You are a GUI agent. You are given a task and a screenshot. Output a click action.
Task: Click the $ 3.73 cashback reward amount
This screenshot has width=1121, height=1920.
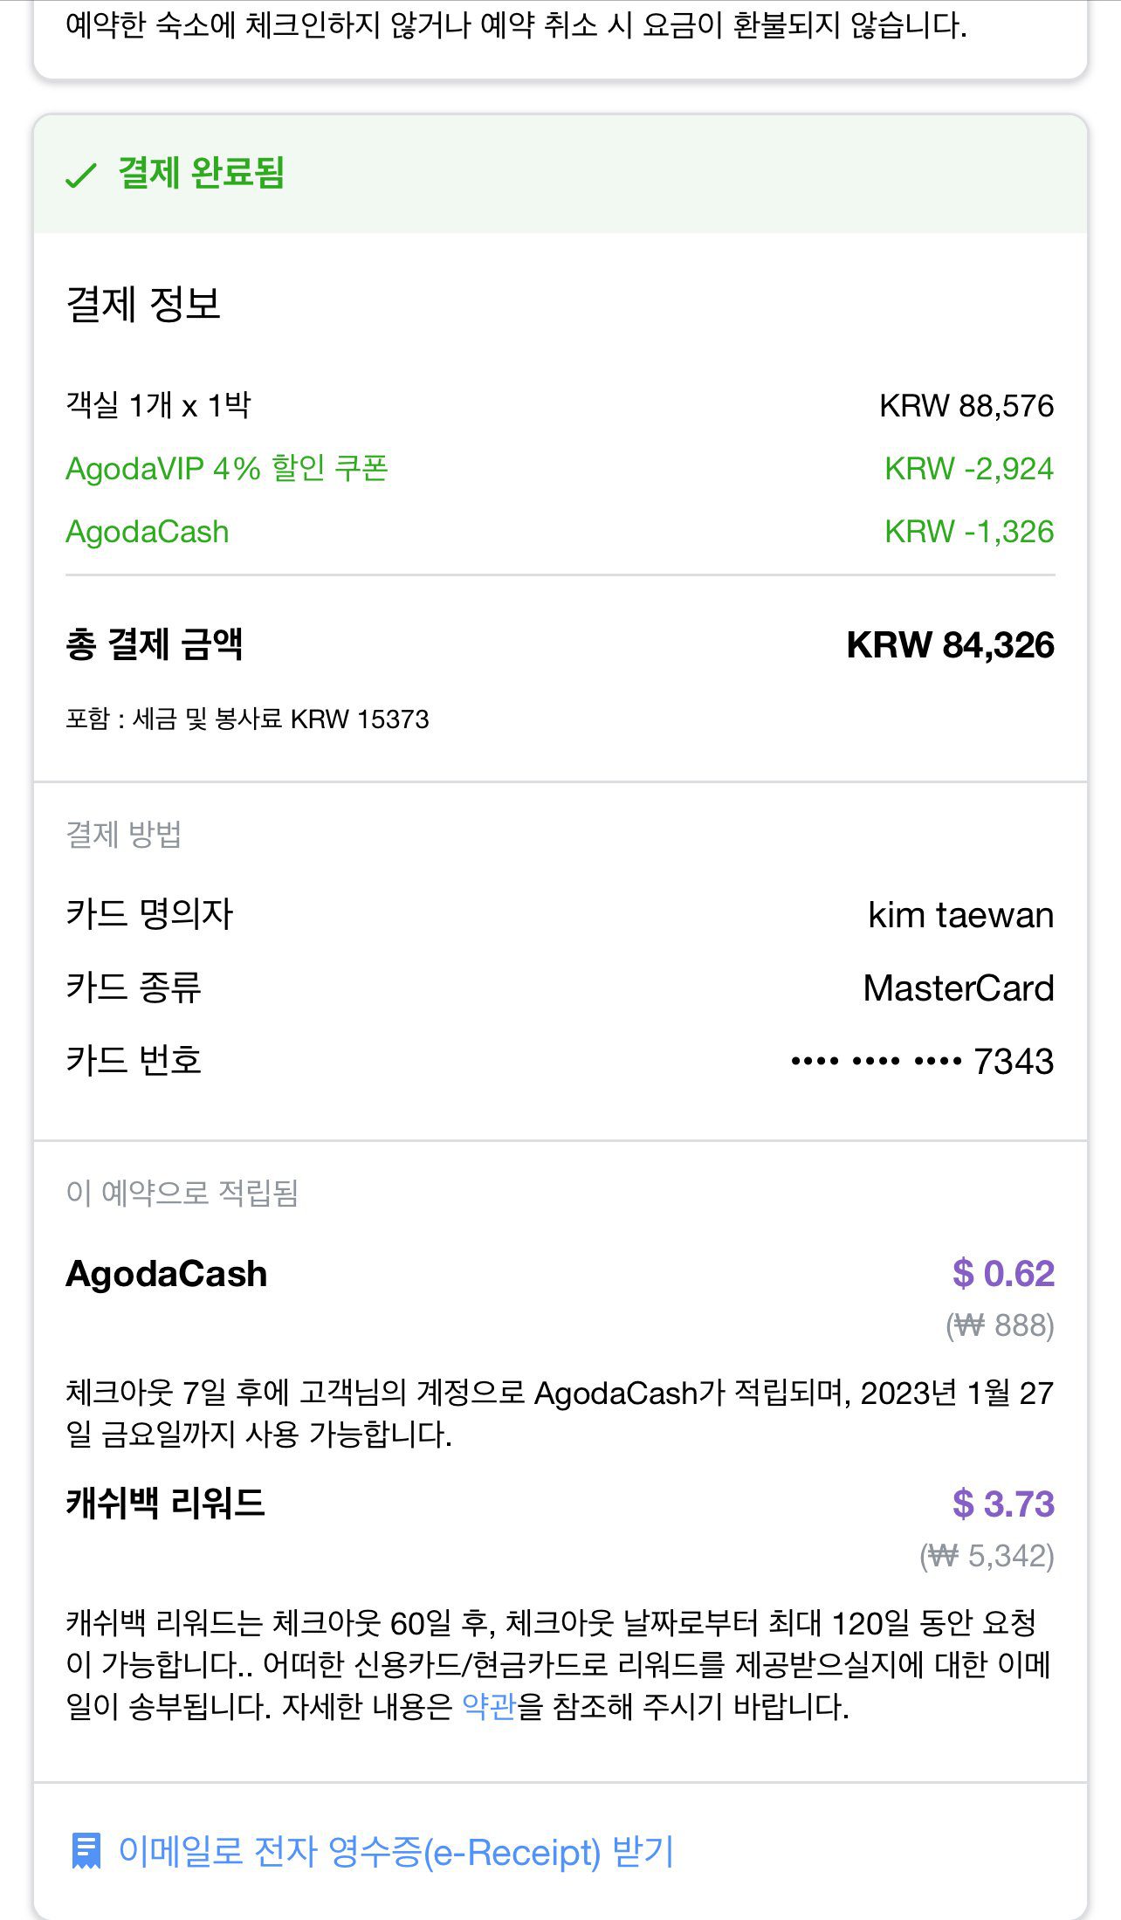tap(1002, 1504)
